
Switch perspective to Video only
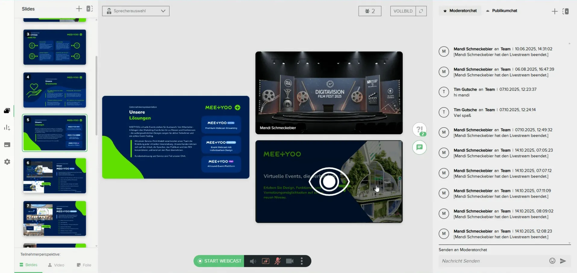click(x=56, y=265)
